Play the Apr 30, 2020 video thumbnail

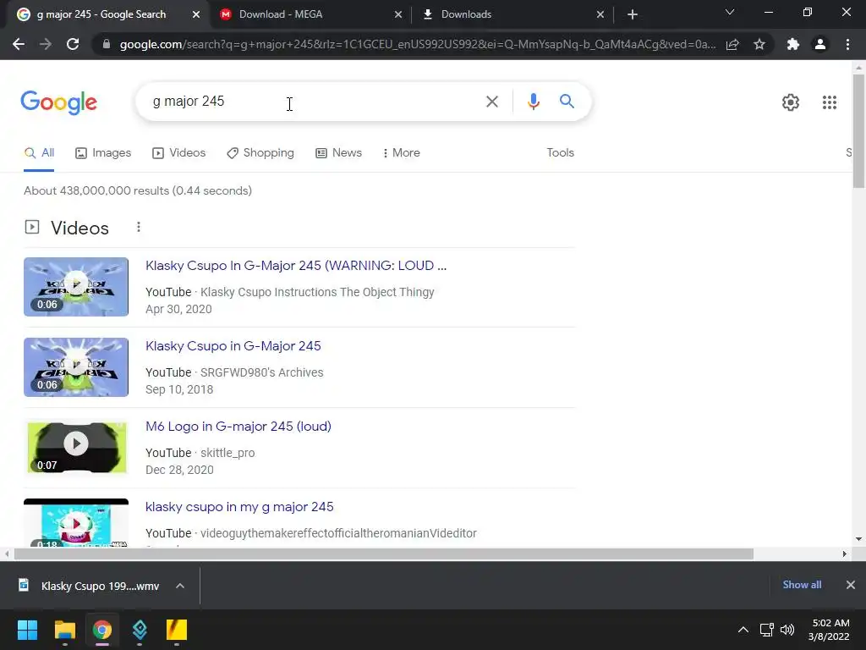pos(76,287)
